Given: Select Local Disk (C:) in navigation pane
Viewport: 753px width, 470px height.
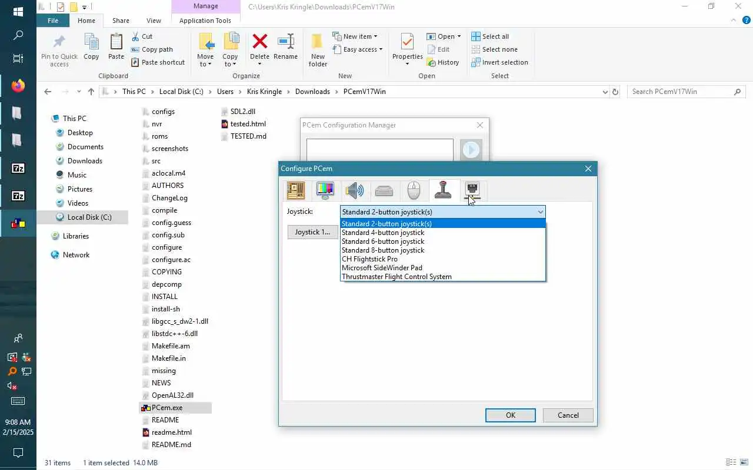Looking at the screenshot, I should pos(88,217).
